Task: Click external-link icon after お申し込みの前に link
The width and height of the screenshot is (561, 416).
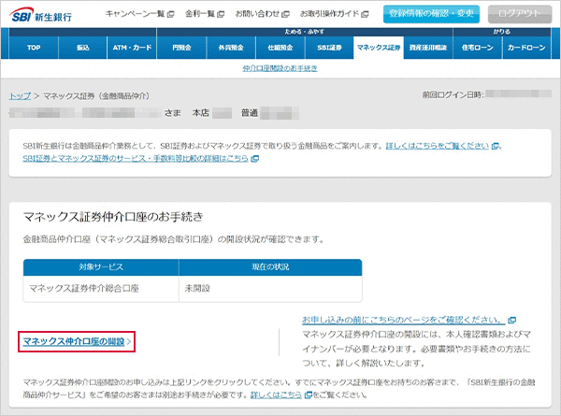Action: point(511,320)
